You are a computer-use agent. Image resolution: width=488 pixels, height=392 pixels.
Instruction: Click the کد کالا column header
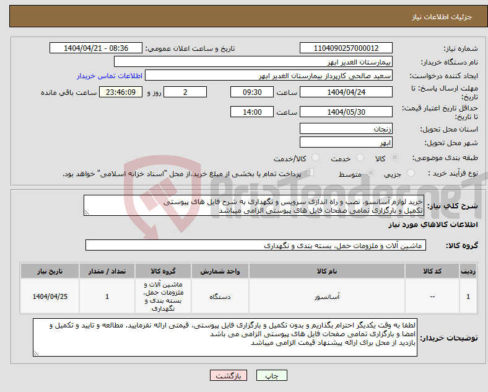(432, 271)
